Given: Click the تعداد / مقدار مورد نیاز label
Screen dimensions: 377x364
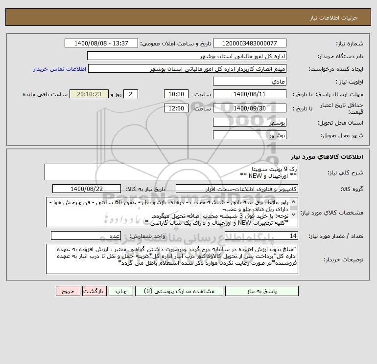Looking at the screenshot, I should [x=336, y=236].
